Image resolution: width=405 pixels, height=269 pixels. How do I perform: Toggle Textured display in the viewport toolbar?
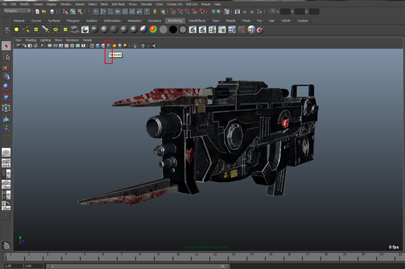click(109, 46)
